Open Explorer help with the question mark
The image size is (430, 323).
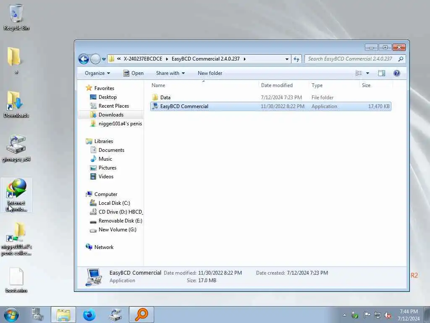click(x=396, y=73)
